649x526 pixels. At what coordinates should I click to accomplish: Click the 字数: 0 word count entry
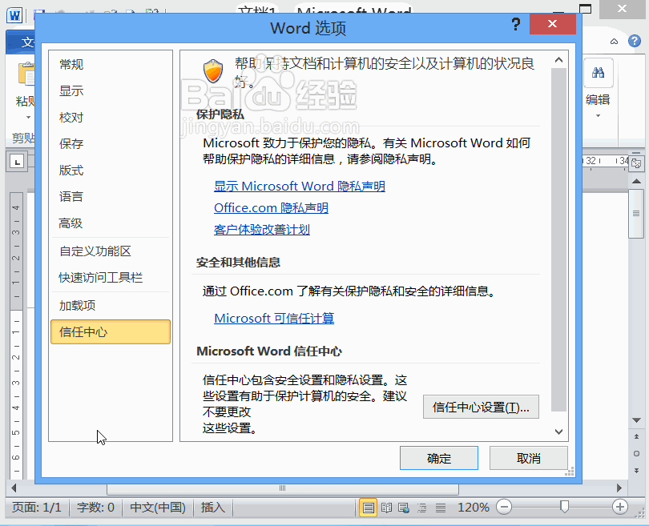pos(95,508)
